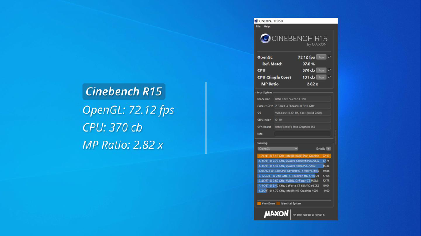Select ranking row 5 ATI Radeon HD 5770
Viewport: 421px width, 236px height.
pos(294,176)
